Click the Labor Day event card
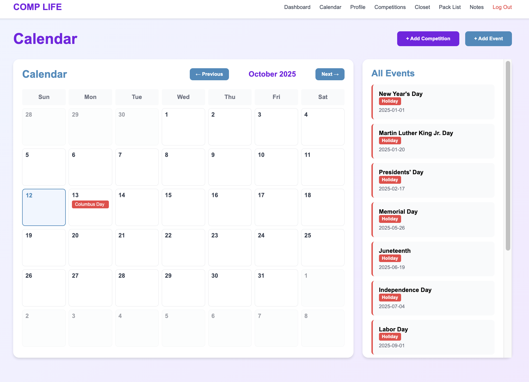The width and height of the screenshot is (529, 382). click(433, 337)
